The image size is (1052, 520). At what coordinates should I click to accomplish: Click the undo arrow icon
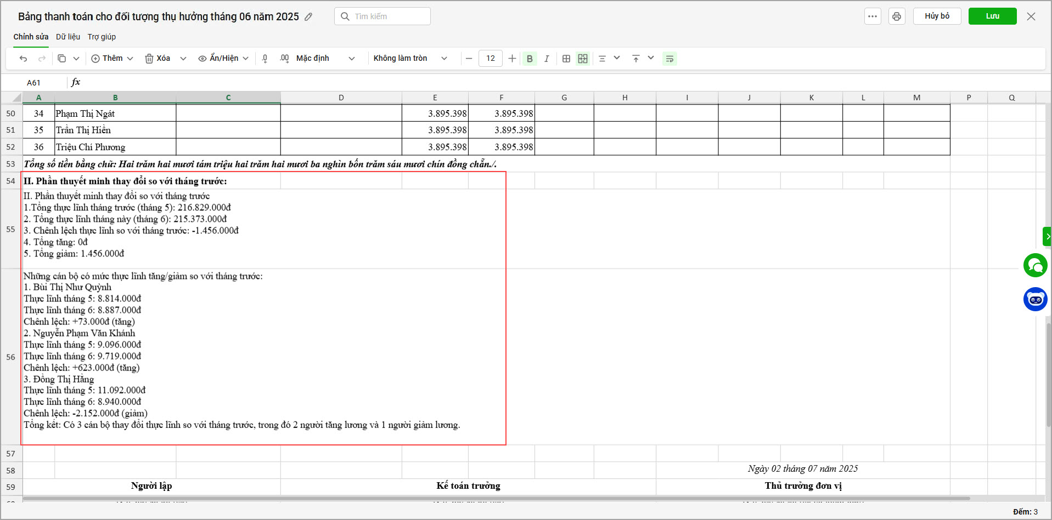[23, 59]
